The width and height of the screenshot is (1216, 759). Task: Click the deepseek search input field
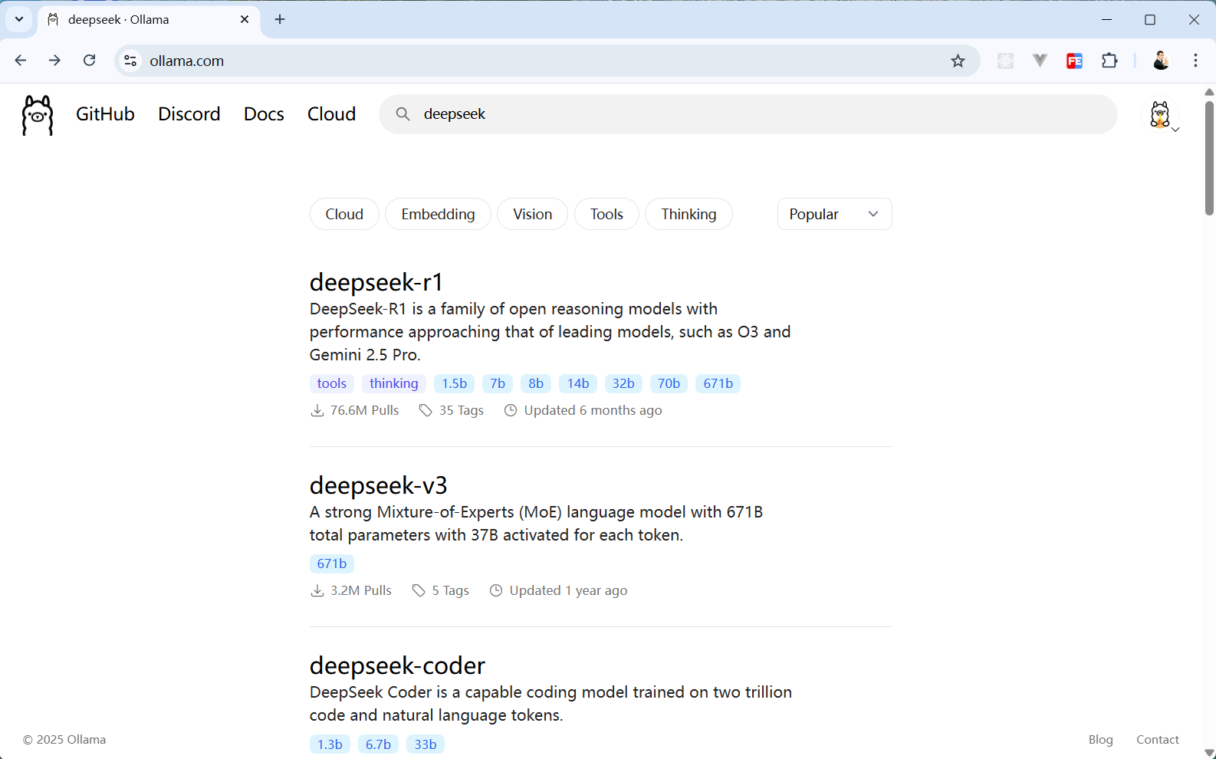(x=759, y=114)
